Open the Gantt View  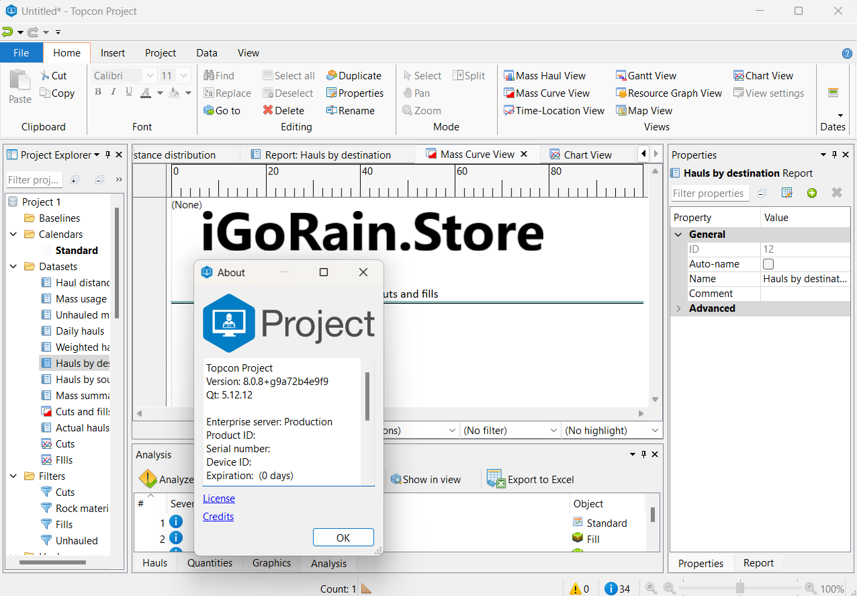(645, 75)
